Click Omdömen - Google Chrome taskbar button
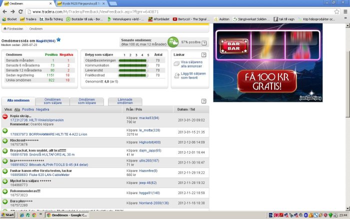This screenshot has width=350, height=219. (x=67, y=215)
